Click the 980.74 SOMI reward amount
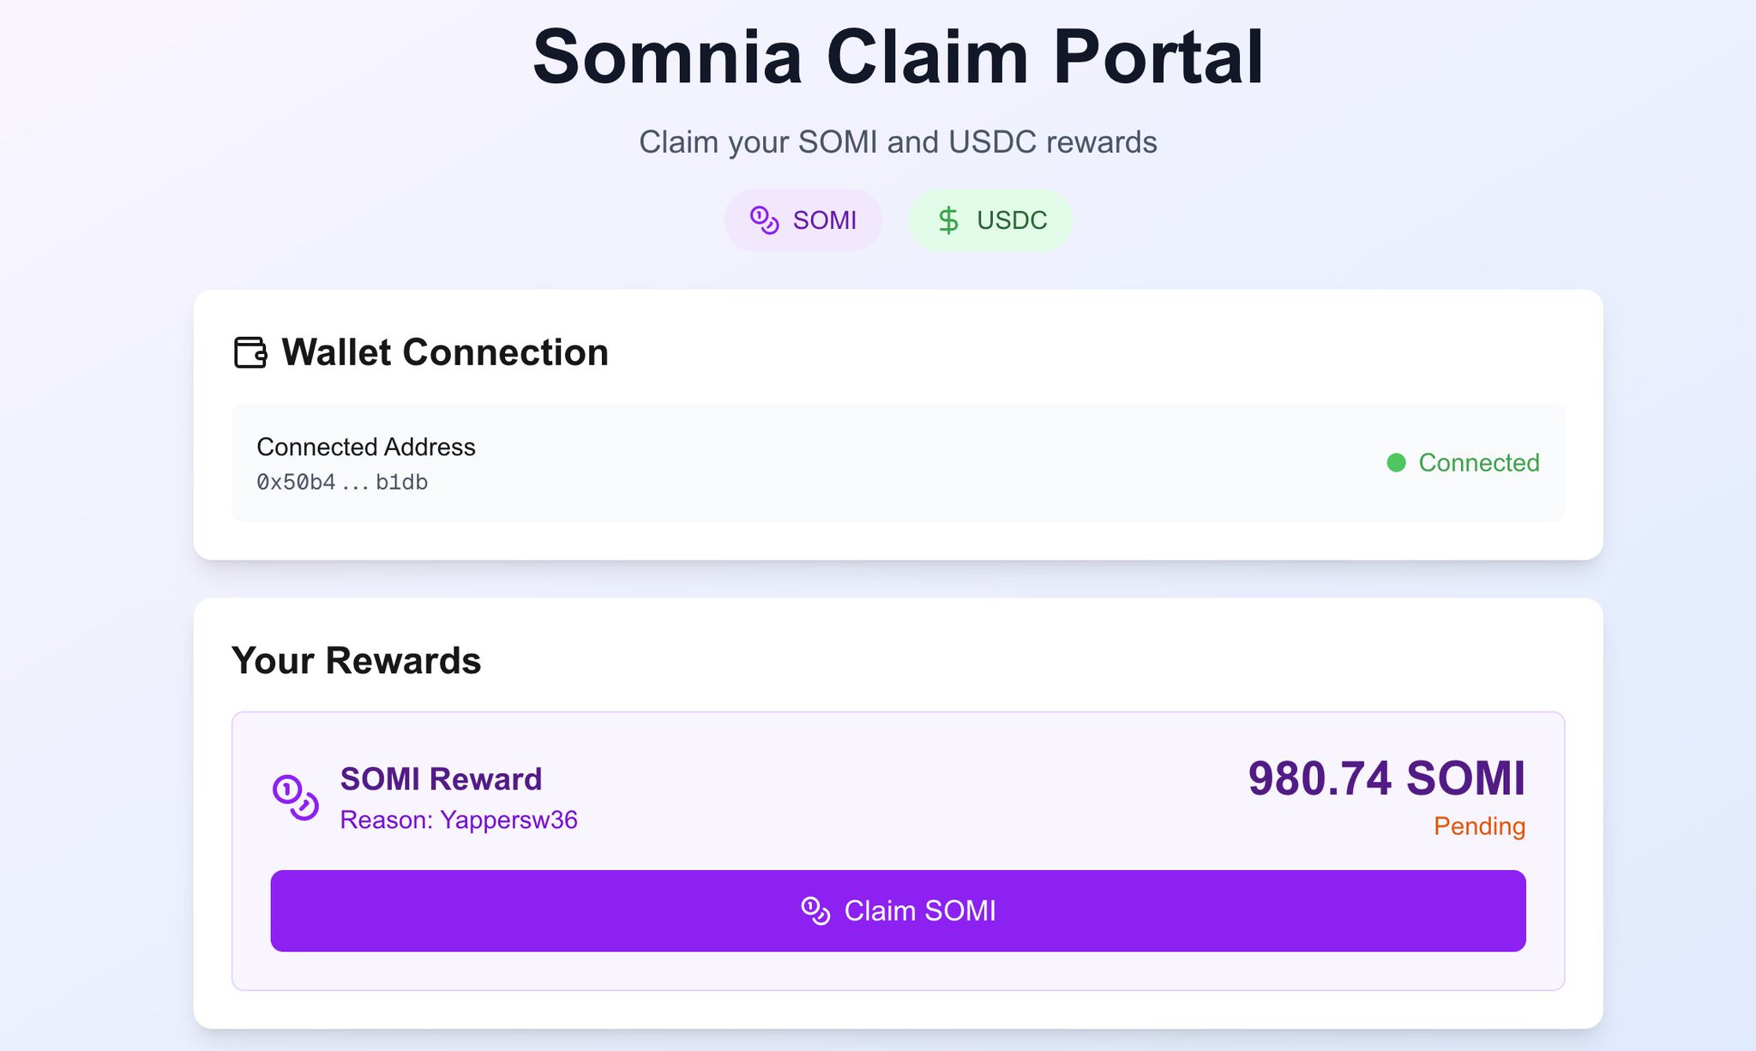The height and width of the screenshot is (1051, 1756). pyautogui.click(x=1386, y=778)
